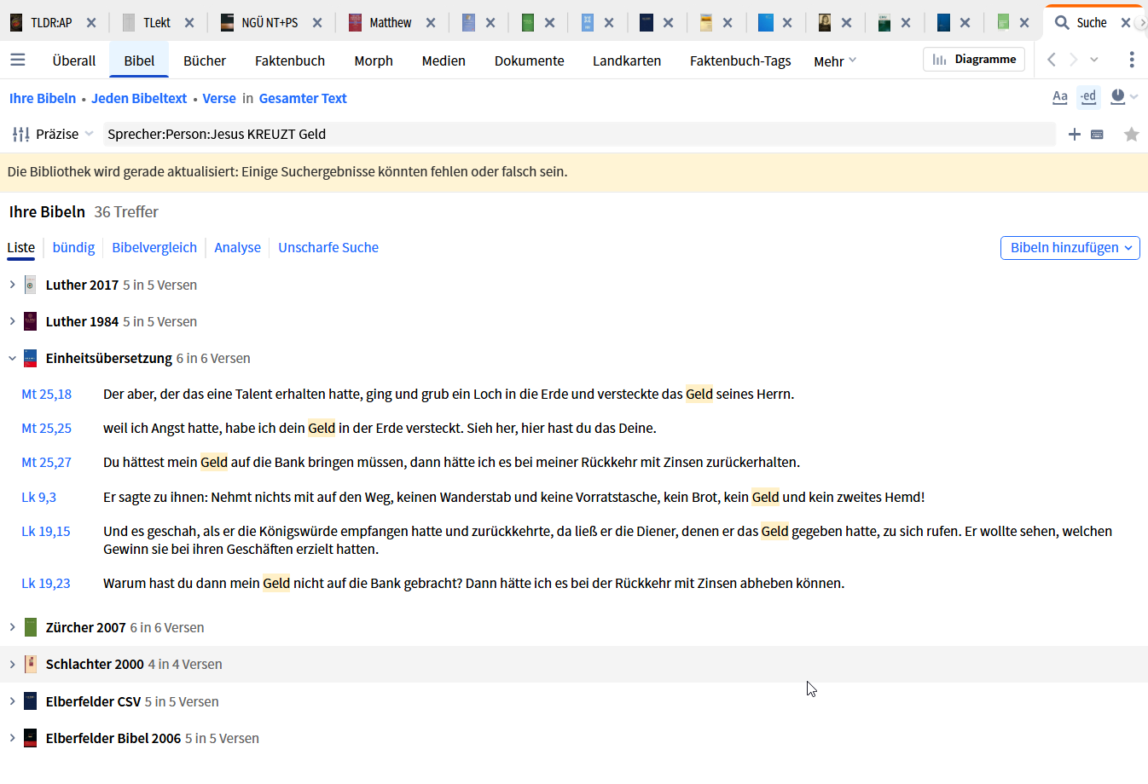Switch to the Liste results view
Image resolution: width=1148 pixels, height=784 pixels.
(x=21, y=247)
